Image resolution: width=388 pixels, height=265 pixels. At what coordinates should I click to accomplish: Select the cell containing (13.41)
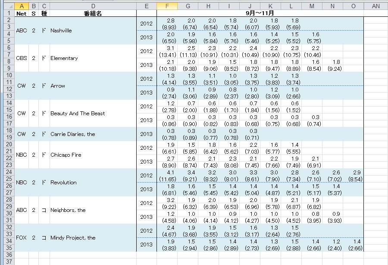point(167,55)
